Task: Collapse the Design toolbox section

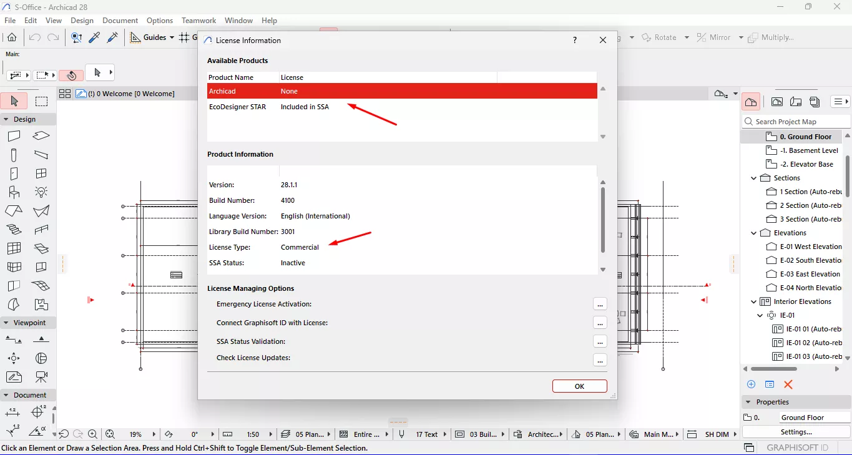Action: pyautogui.click(x=6, y=119)
